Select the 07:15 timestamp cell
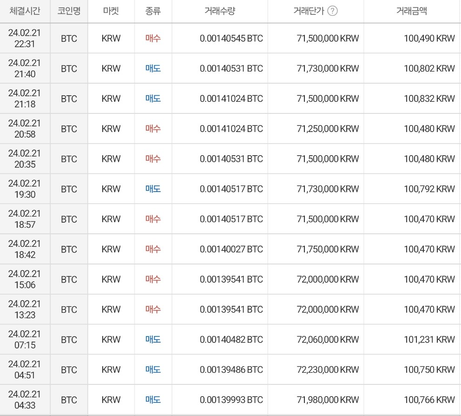The width and height of the screenshot is (461, 416). (25, 340)
